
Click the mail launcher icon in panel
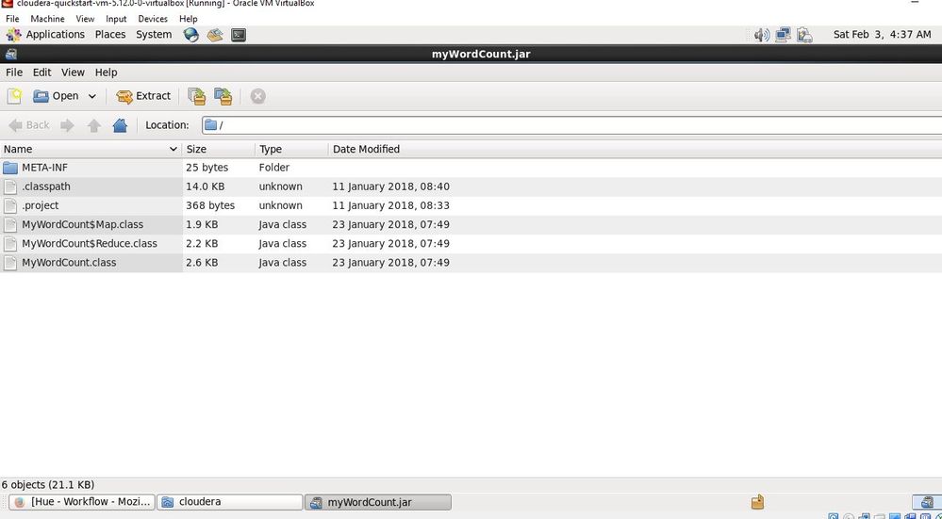point(215,35)
